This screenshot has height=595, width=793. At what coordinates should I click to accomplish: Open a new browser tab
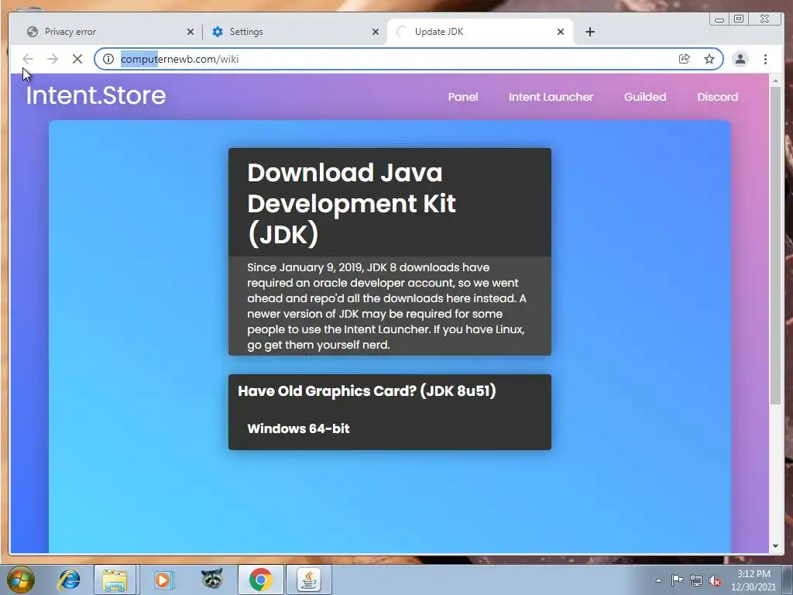click(589, 32)
